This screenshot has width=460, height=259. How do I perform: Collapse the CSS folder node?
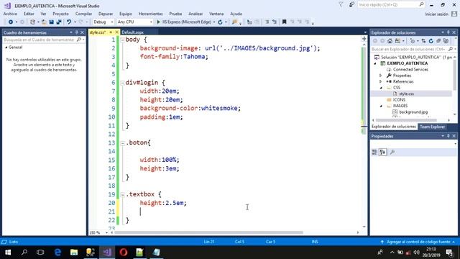click(381, 88)
